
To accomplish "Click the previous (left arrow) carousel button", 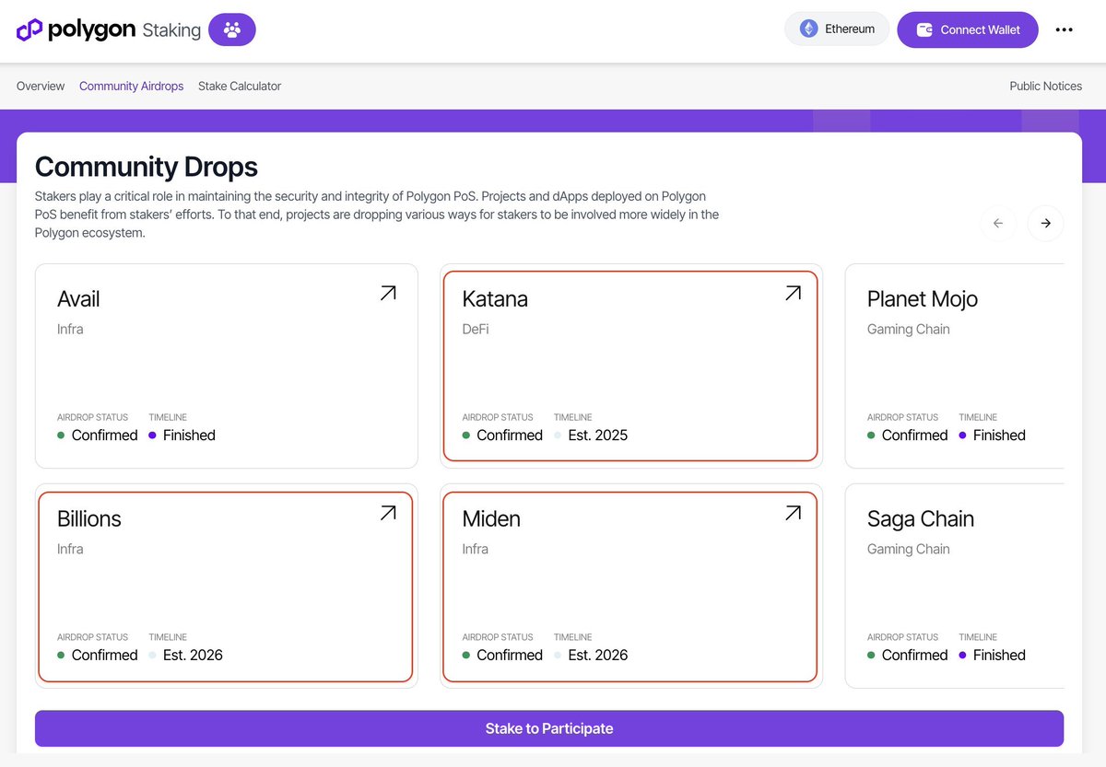I will pos(998,223).
